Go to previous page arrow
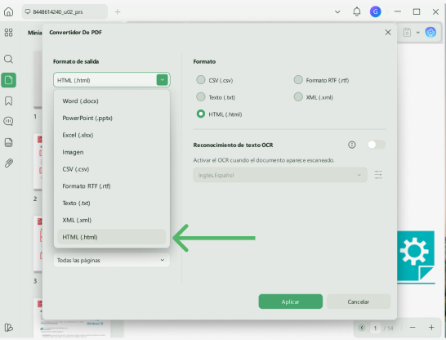 tap(362, 328)
